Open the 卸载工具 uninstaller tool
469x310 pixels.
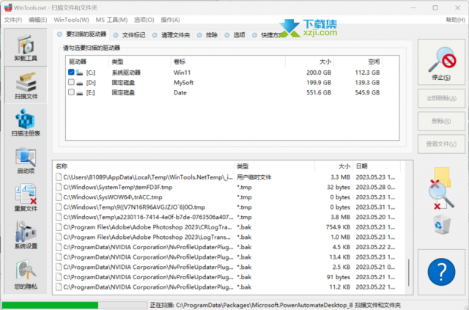pyautogui.click(x=26, y=48)
